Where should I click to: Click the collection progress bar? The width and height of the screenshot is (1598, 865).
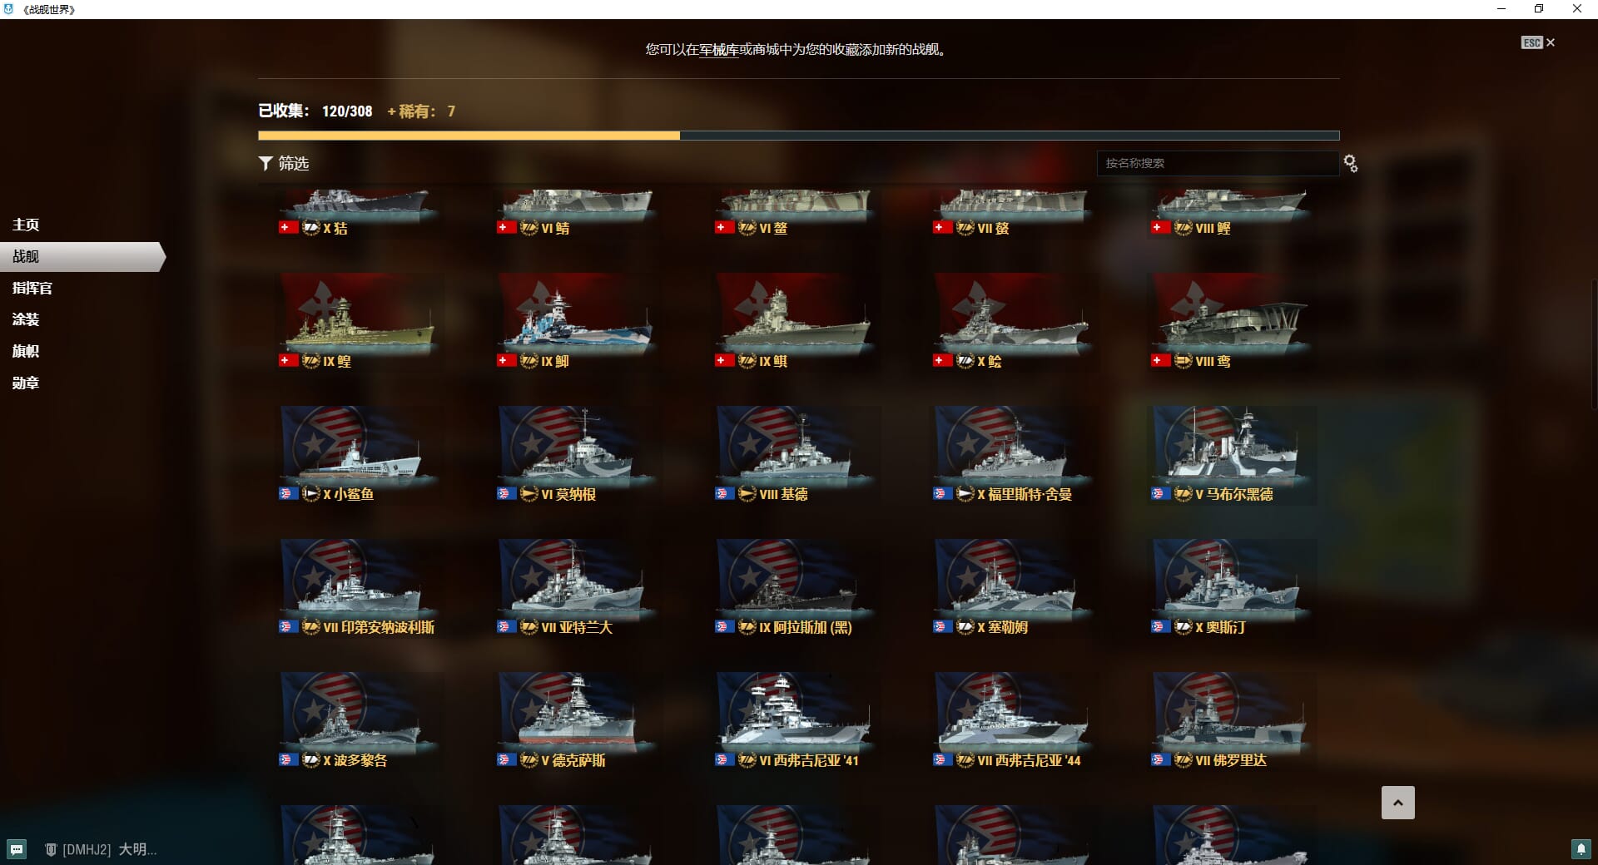pos(799,136)
